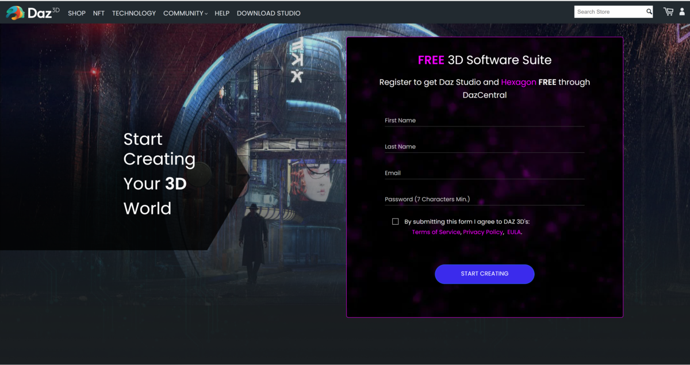Click the Last Name field
This screenshot has height=365, width=690.
[x=484, y=147]
